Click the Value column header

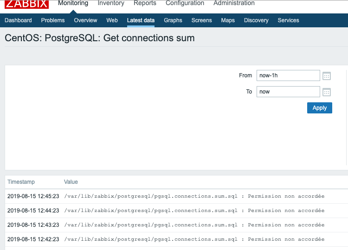(71, 182)
